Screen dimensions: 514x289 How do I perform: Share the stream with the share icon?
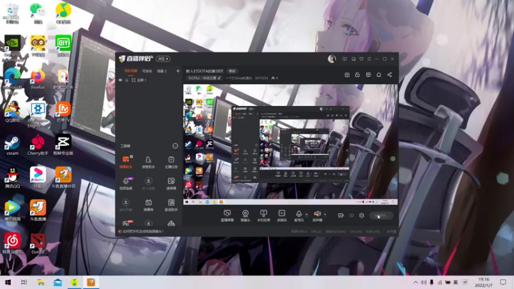click(389, 74)
